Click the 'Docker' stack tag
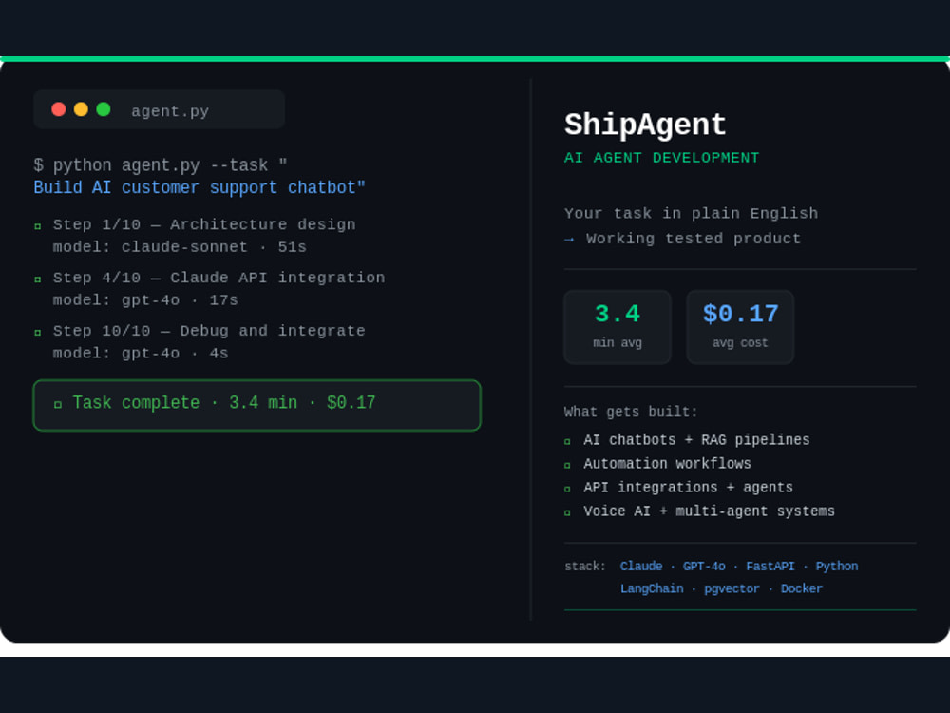Screen dimensions: 950x713 click(x=802, y=588)
